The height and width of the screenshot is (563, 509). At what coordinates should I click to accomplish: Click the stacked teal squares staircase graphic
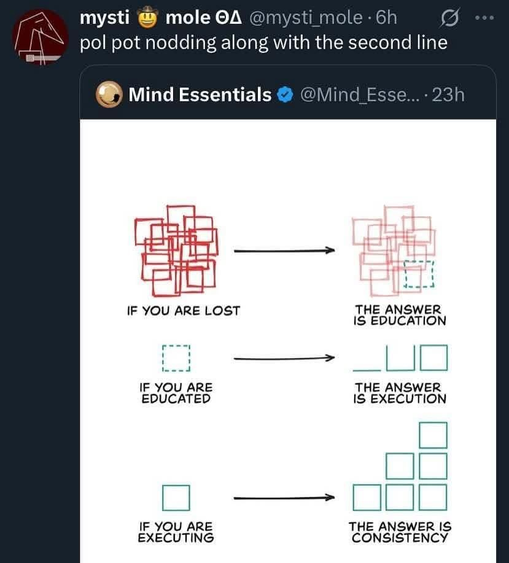tap(400, 467)
